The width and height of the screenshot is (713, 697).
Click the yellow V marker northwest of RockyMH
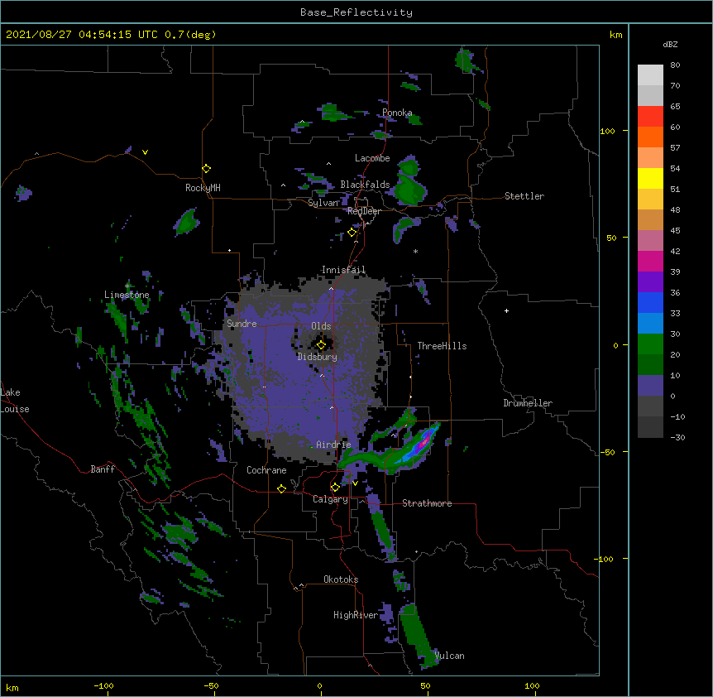pyautogui.click(x=145, y=152)
